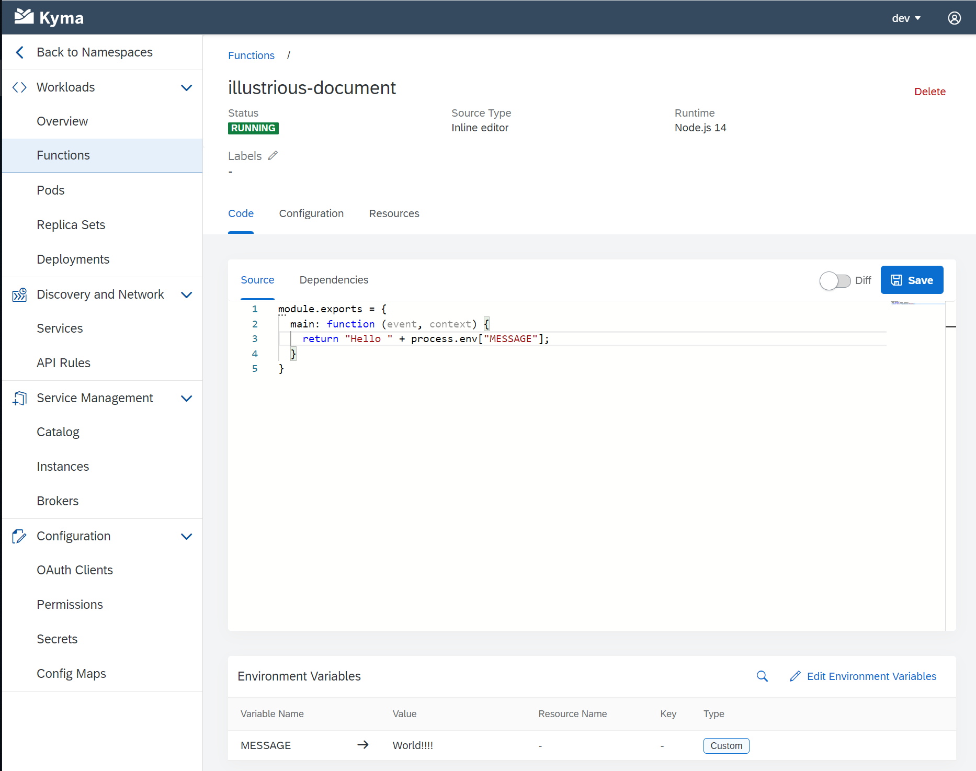Enable the Diff toggle
The image size is (976, 771).
point(835,280)
